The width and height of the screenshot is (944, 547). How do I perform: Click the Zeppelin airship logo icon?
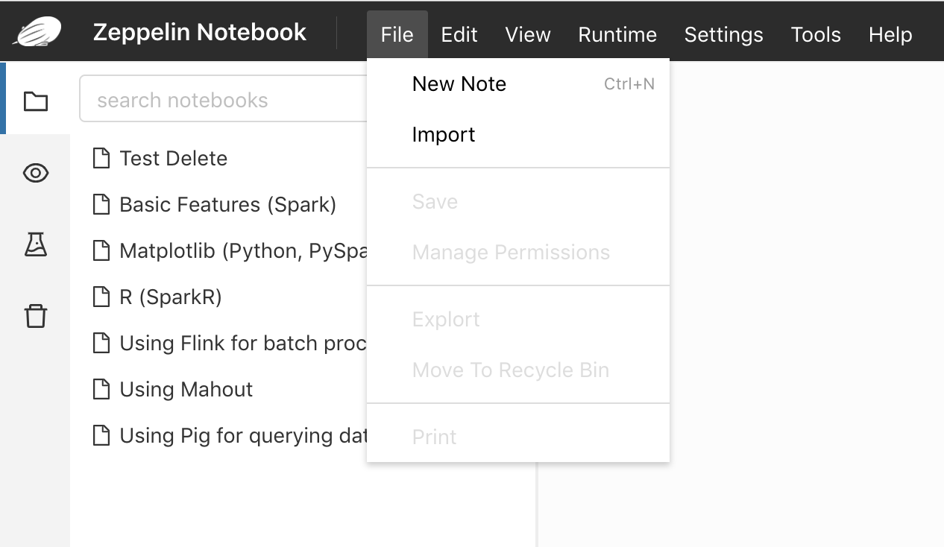coord(37,32)
